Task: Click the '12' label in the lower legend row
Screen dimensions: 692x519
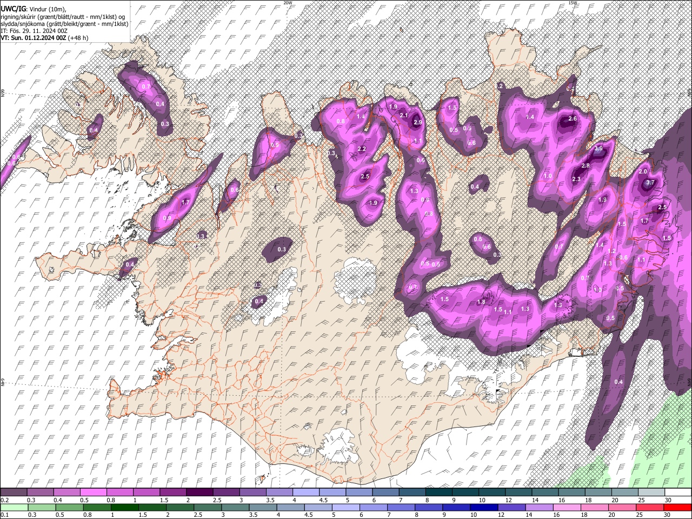Action: coord(501,514)
